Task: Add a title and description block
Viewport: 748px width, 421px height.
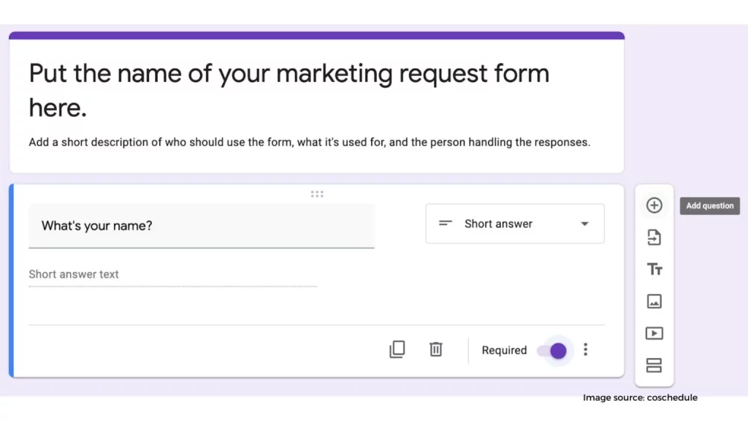Action: tap(654, 269)
